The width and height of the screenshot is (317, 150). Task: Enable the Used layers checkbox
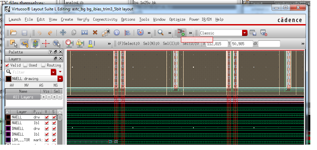click(25, 65)
